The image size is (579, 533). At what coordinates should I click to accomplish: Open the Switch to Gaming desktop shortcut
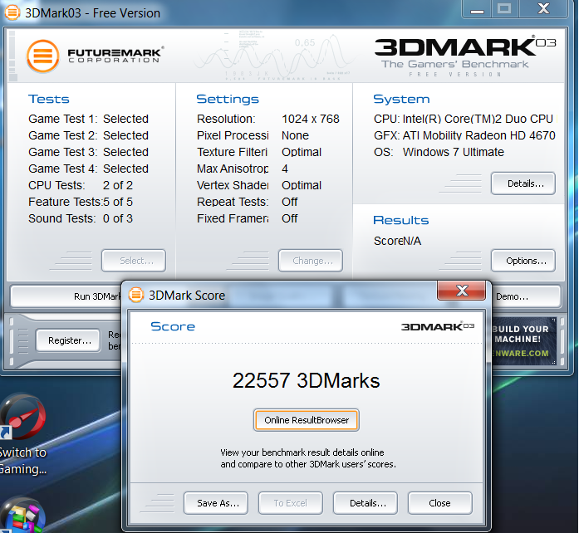23,434
